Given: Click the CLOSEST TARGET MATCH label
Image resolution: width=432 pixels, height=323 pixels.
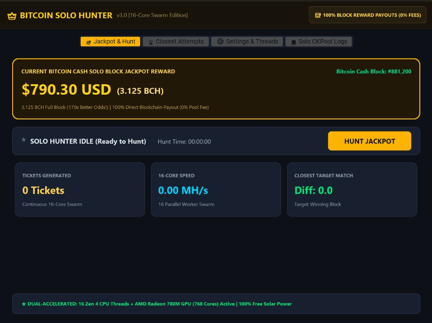Looking at the screenshot, I should click(x=324, y=176).
